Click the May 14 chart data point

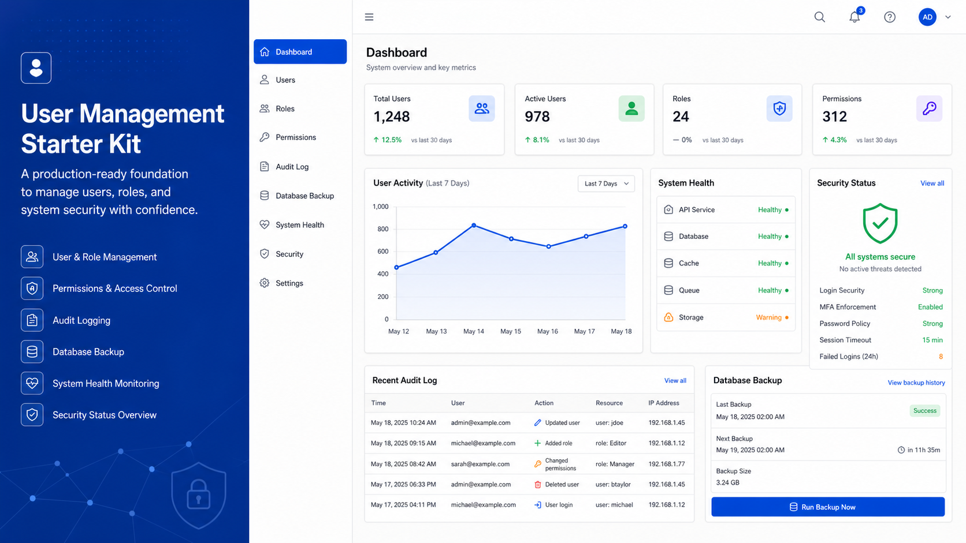tap(474, 226)
